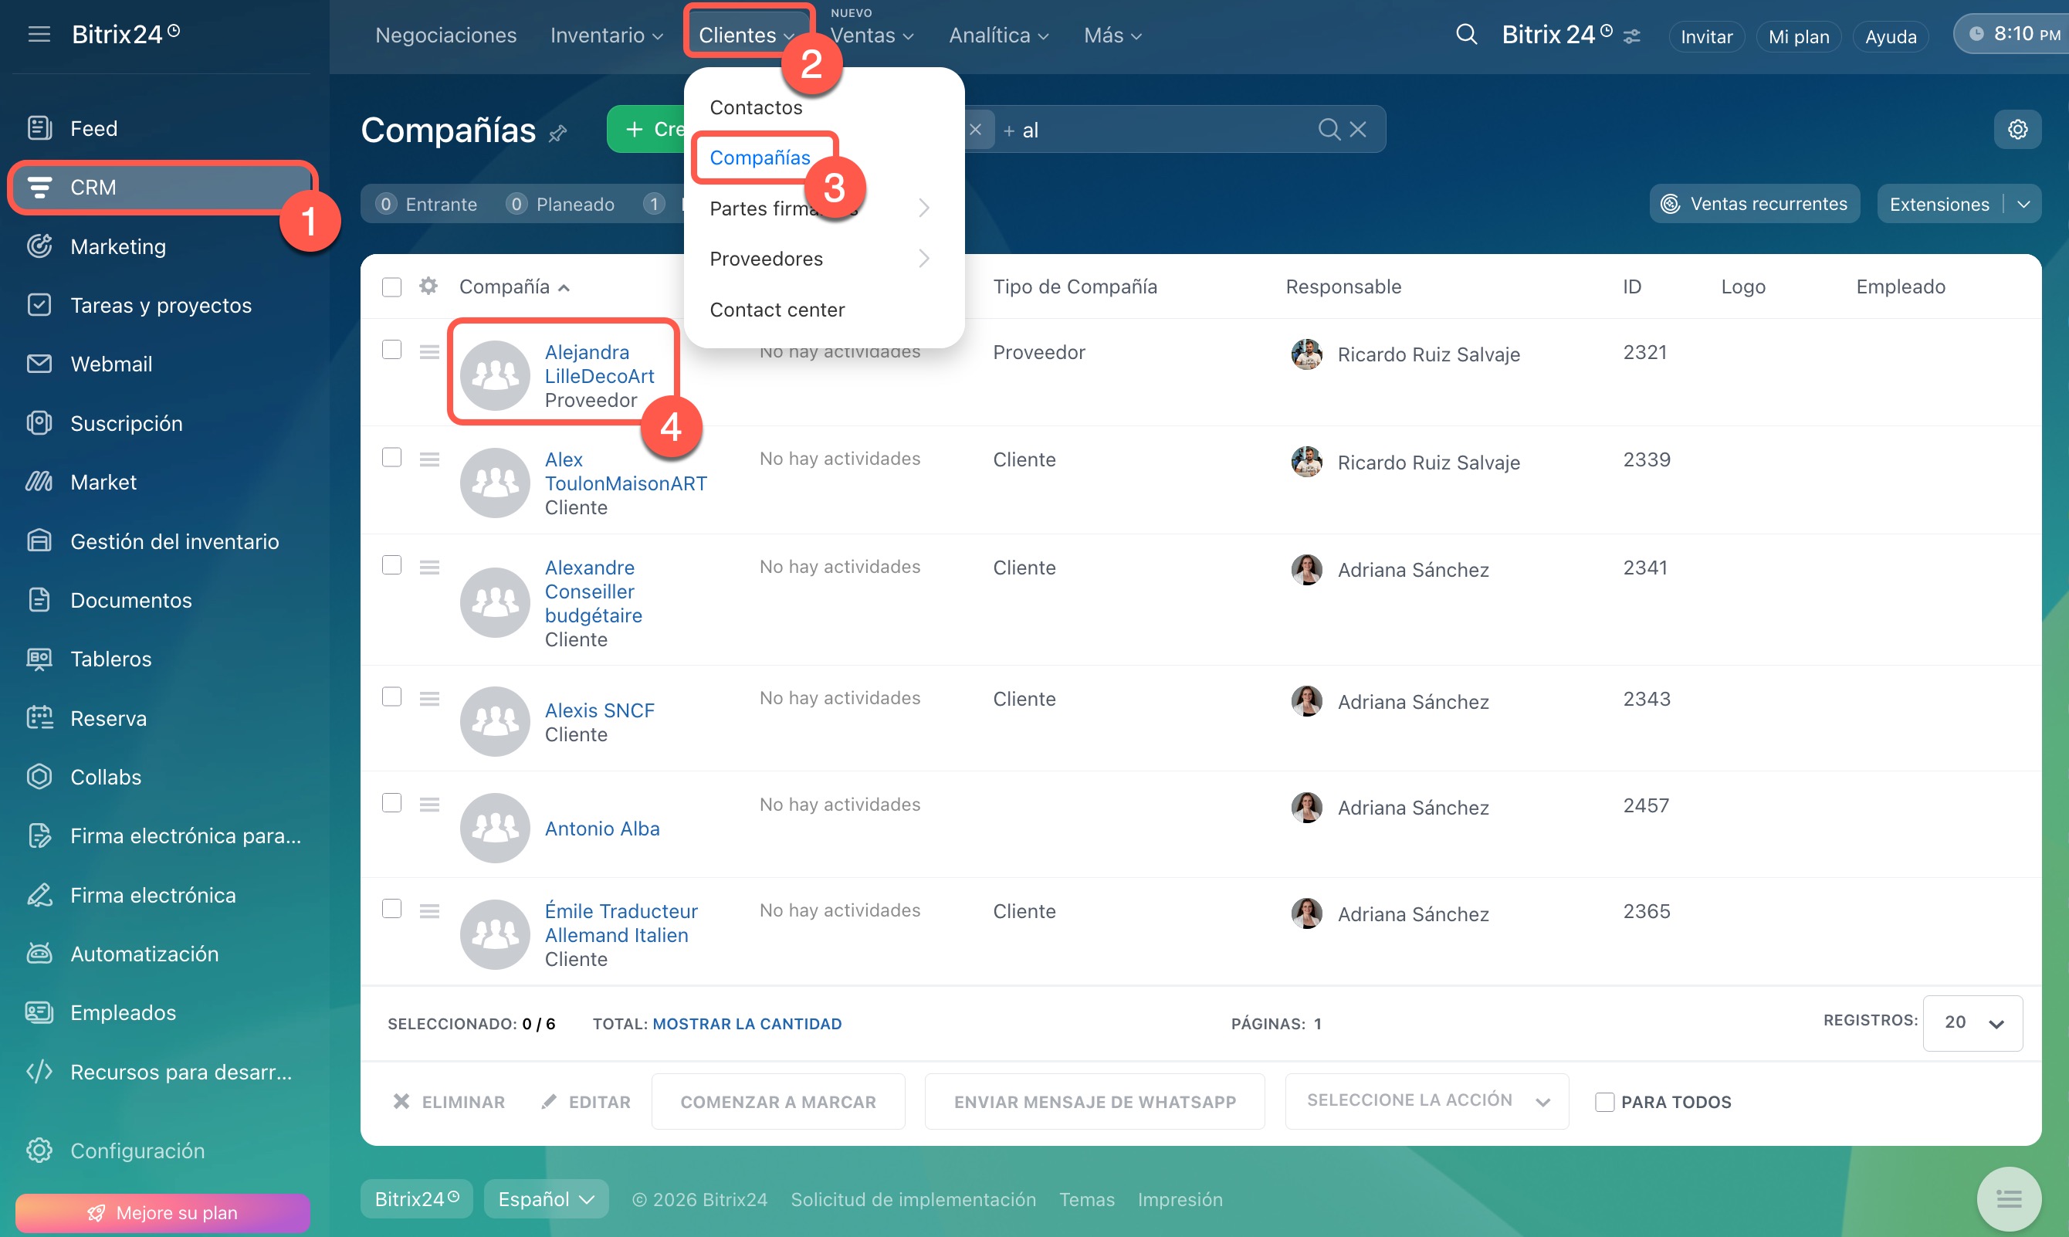This screenshot has height=1237, width=2069.
Task: Click the Webmail envelope icon
Action: [x=39, y=364]
